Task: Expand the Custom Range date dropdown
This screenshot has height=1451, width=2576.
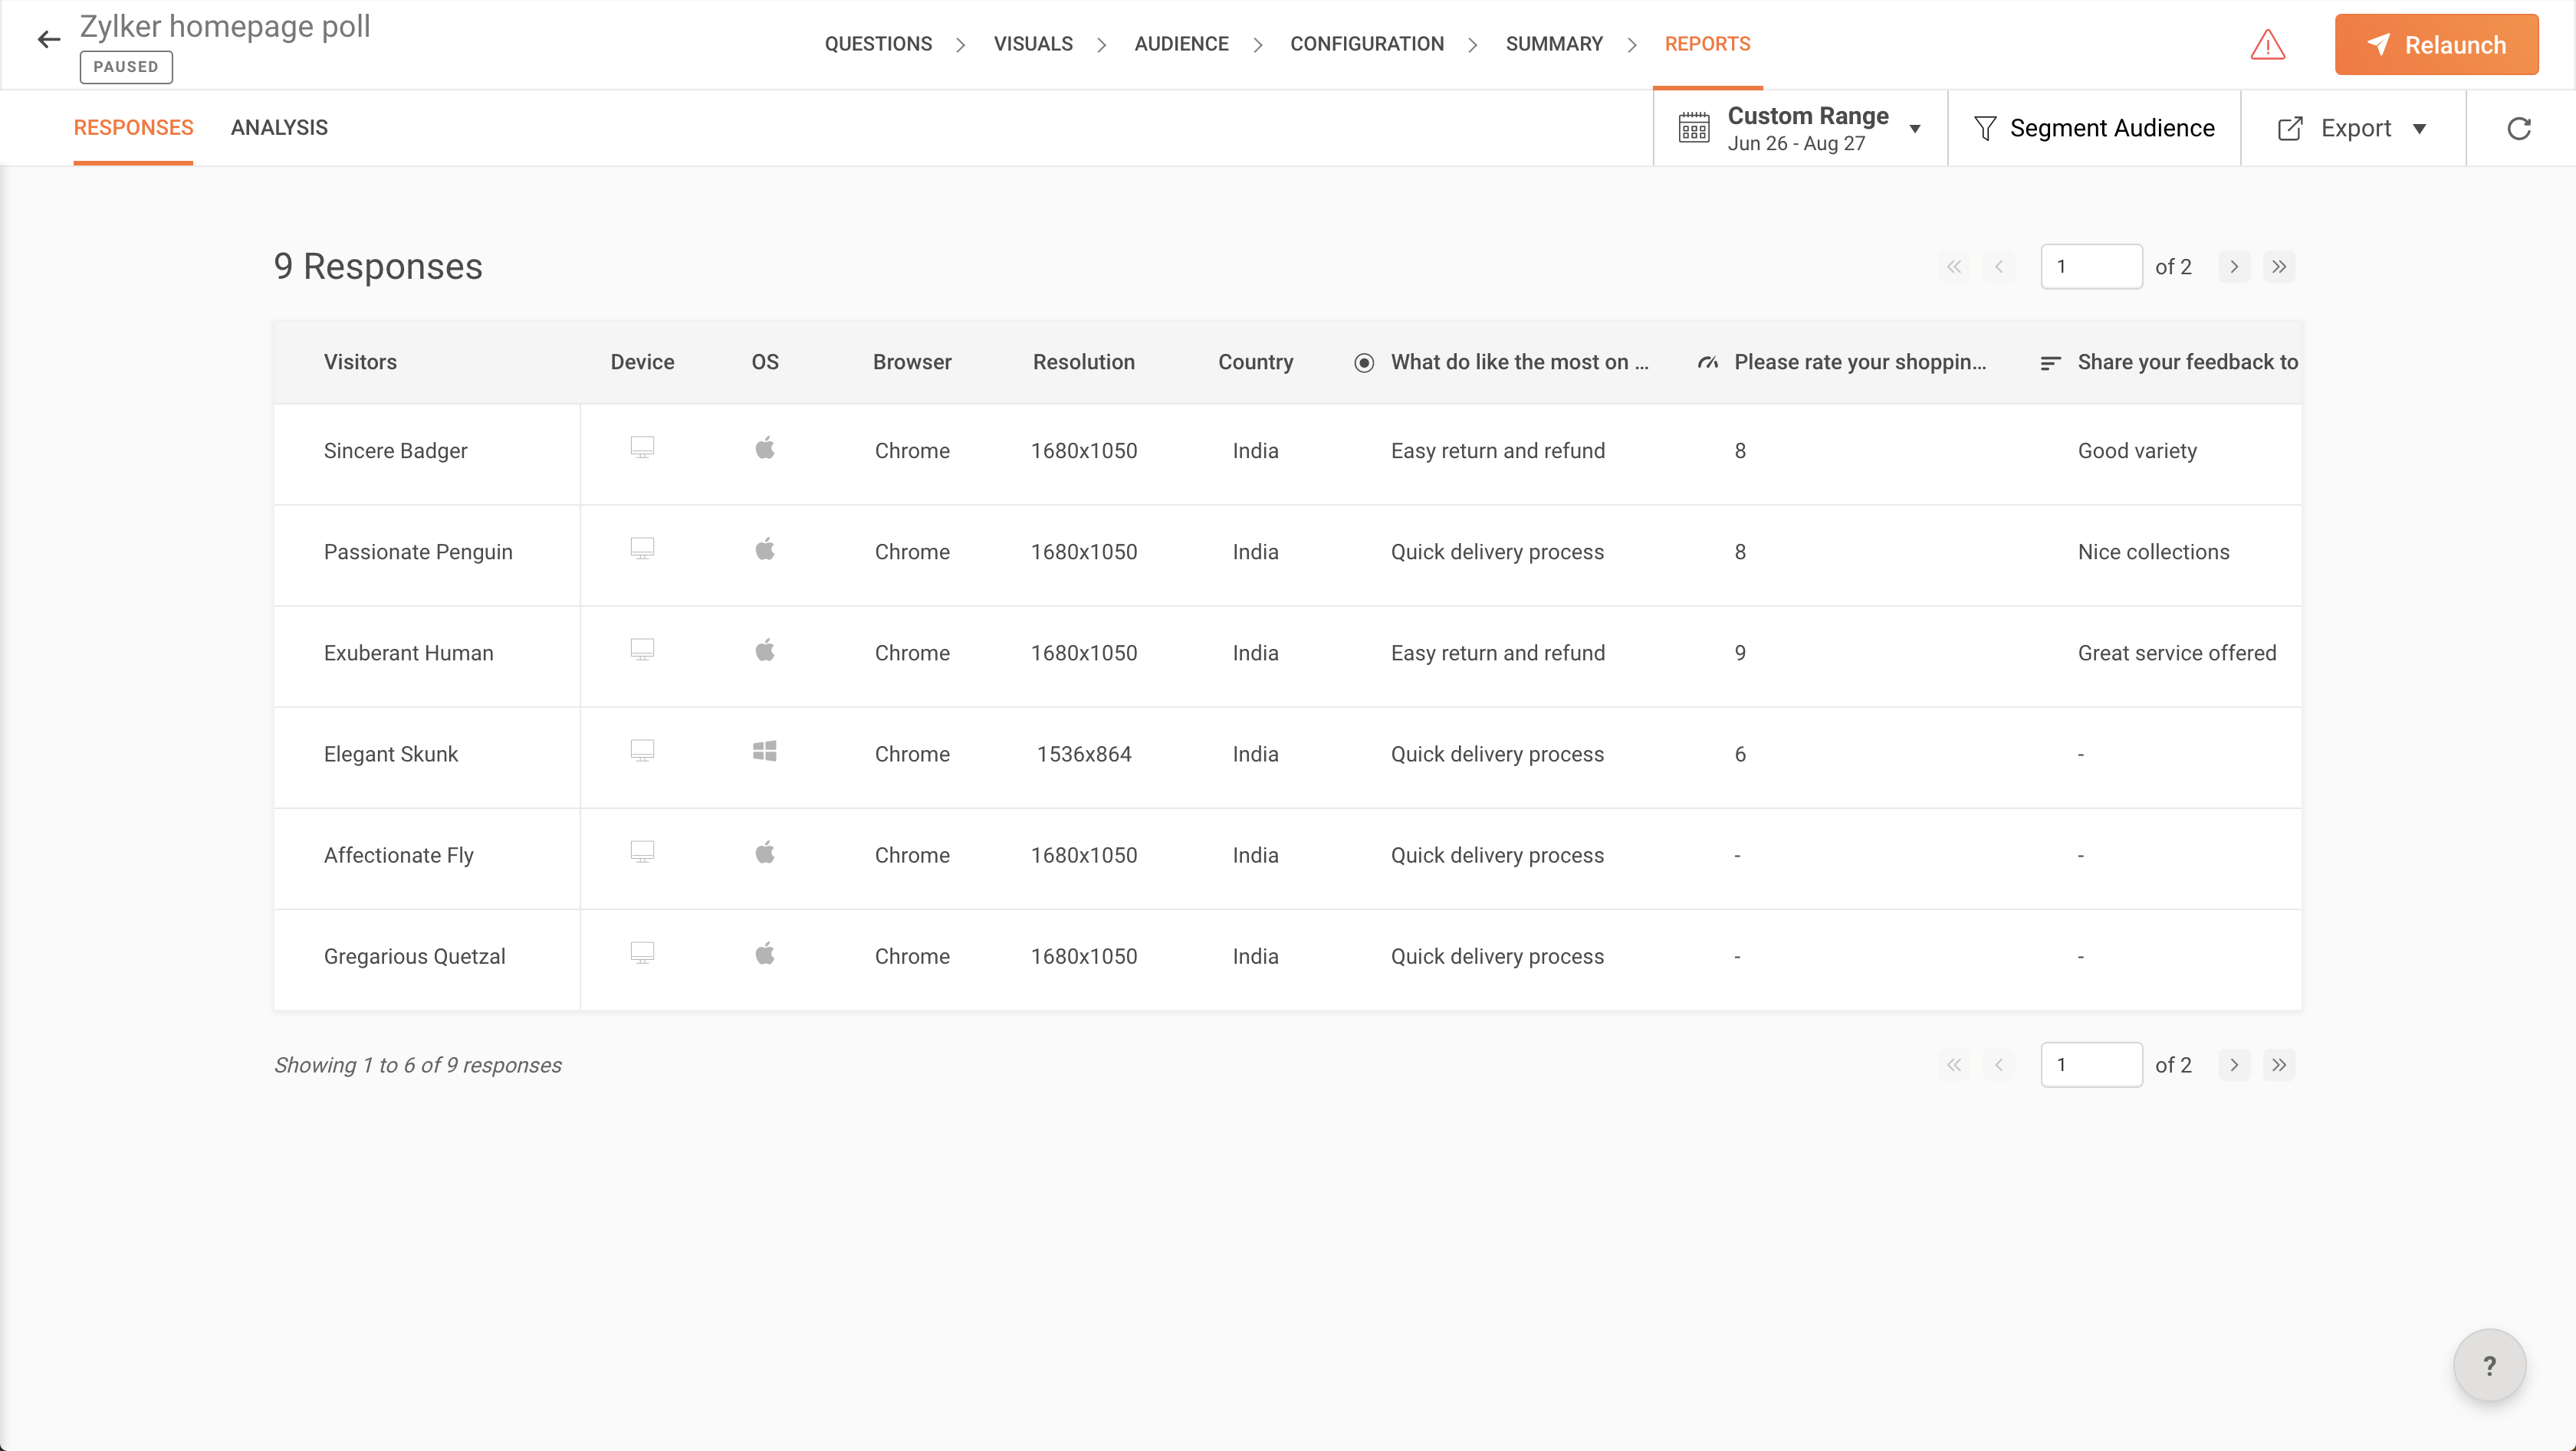Action: tap(1914, 128)
